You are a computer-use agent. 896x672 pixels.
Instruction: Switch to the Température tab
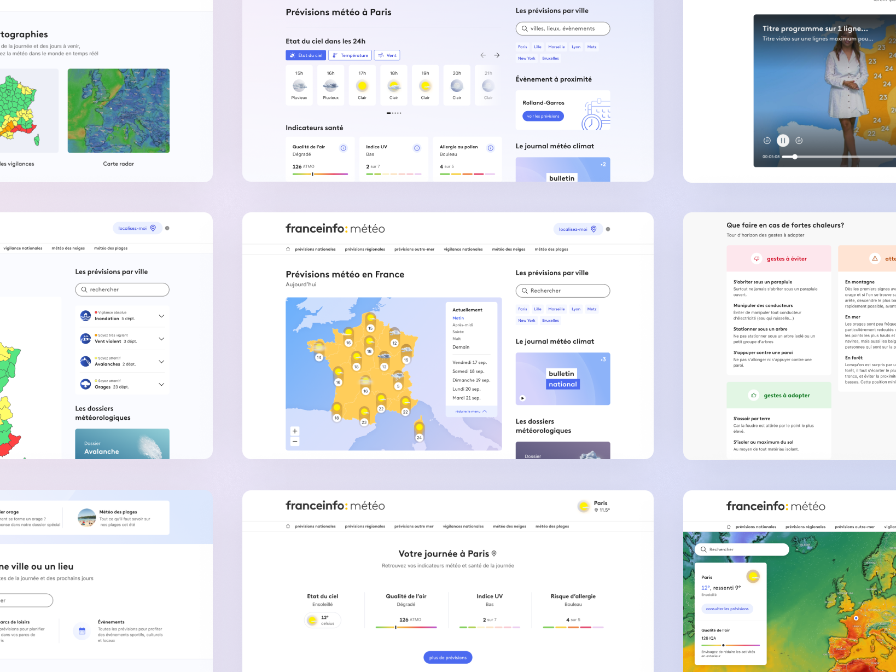click(350, 55)
